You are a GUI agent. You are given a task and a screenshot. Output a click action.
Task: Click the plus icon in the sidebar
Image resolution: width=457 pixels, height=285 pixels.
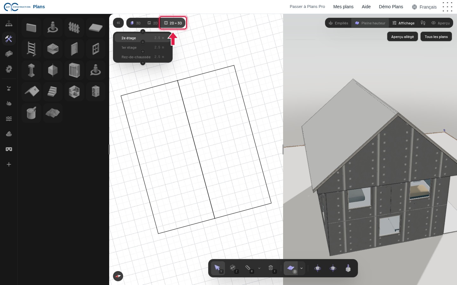pos(9,164)
